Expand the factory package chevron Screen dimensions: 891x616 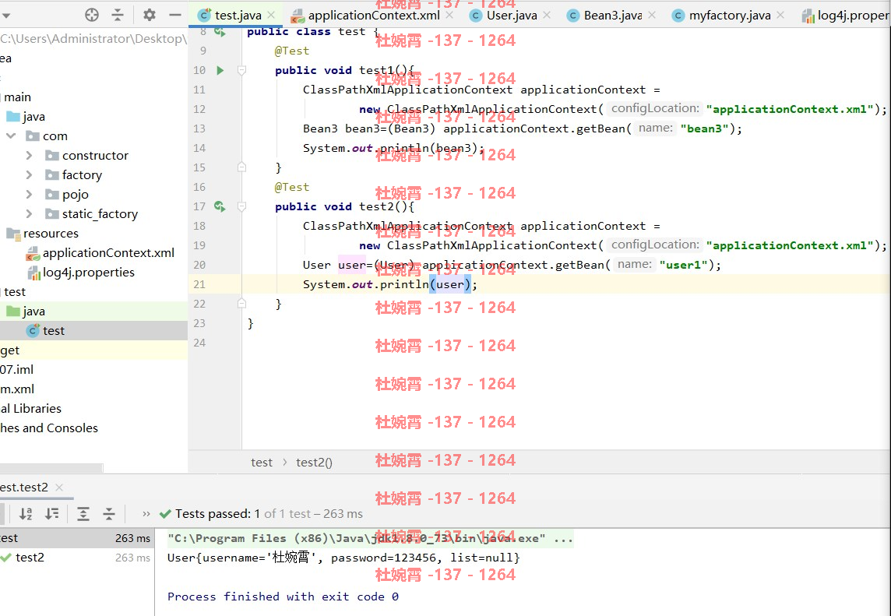tap(29, 174)
